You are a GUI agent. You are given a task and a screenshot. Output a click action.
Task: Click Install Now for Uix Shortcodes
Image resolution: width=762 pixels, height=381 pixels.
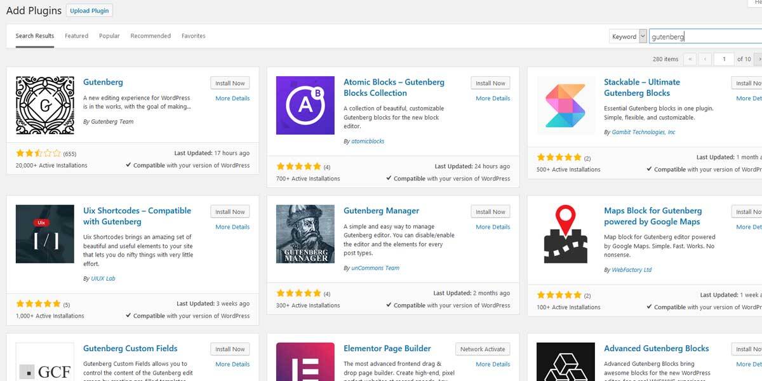tap(230, 212)
